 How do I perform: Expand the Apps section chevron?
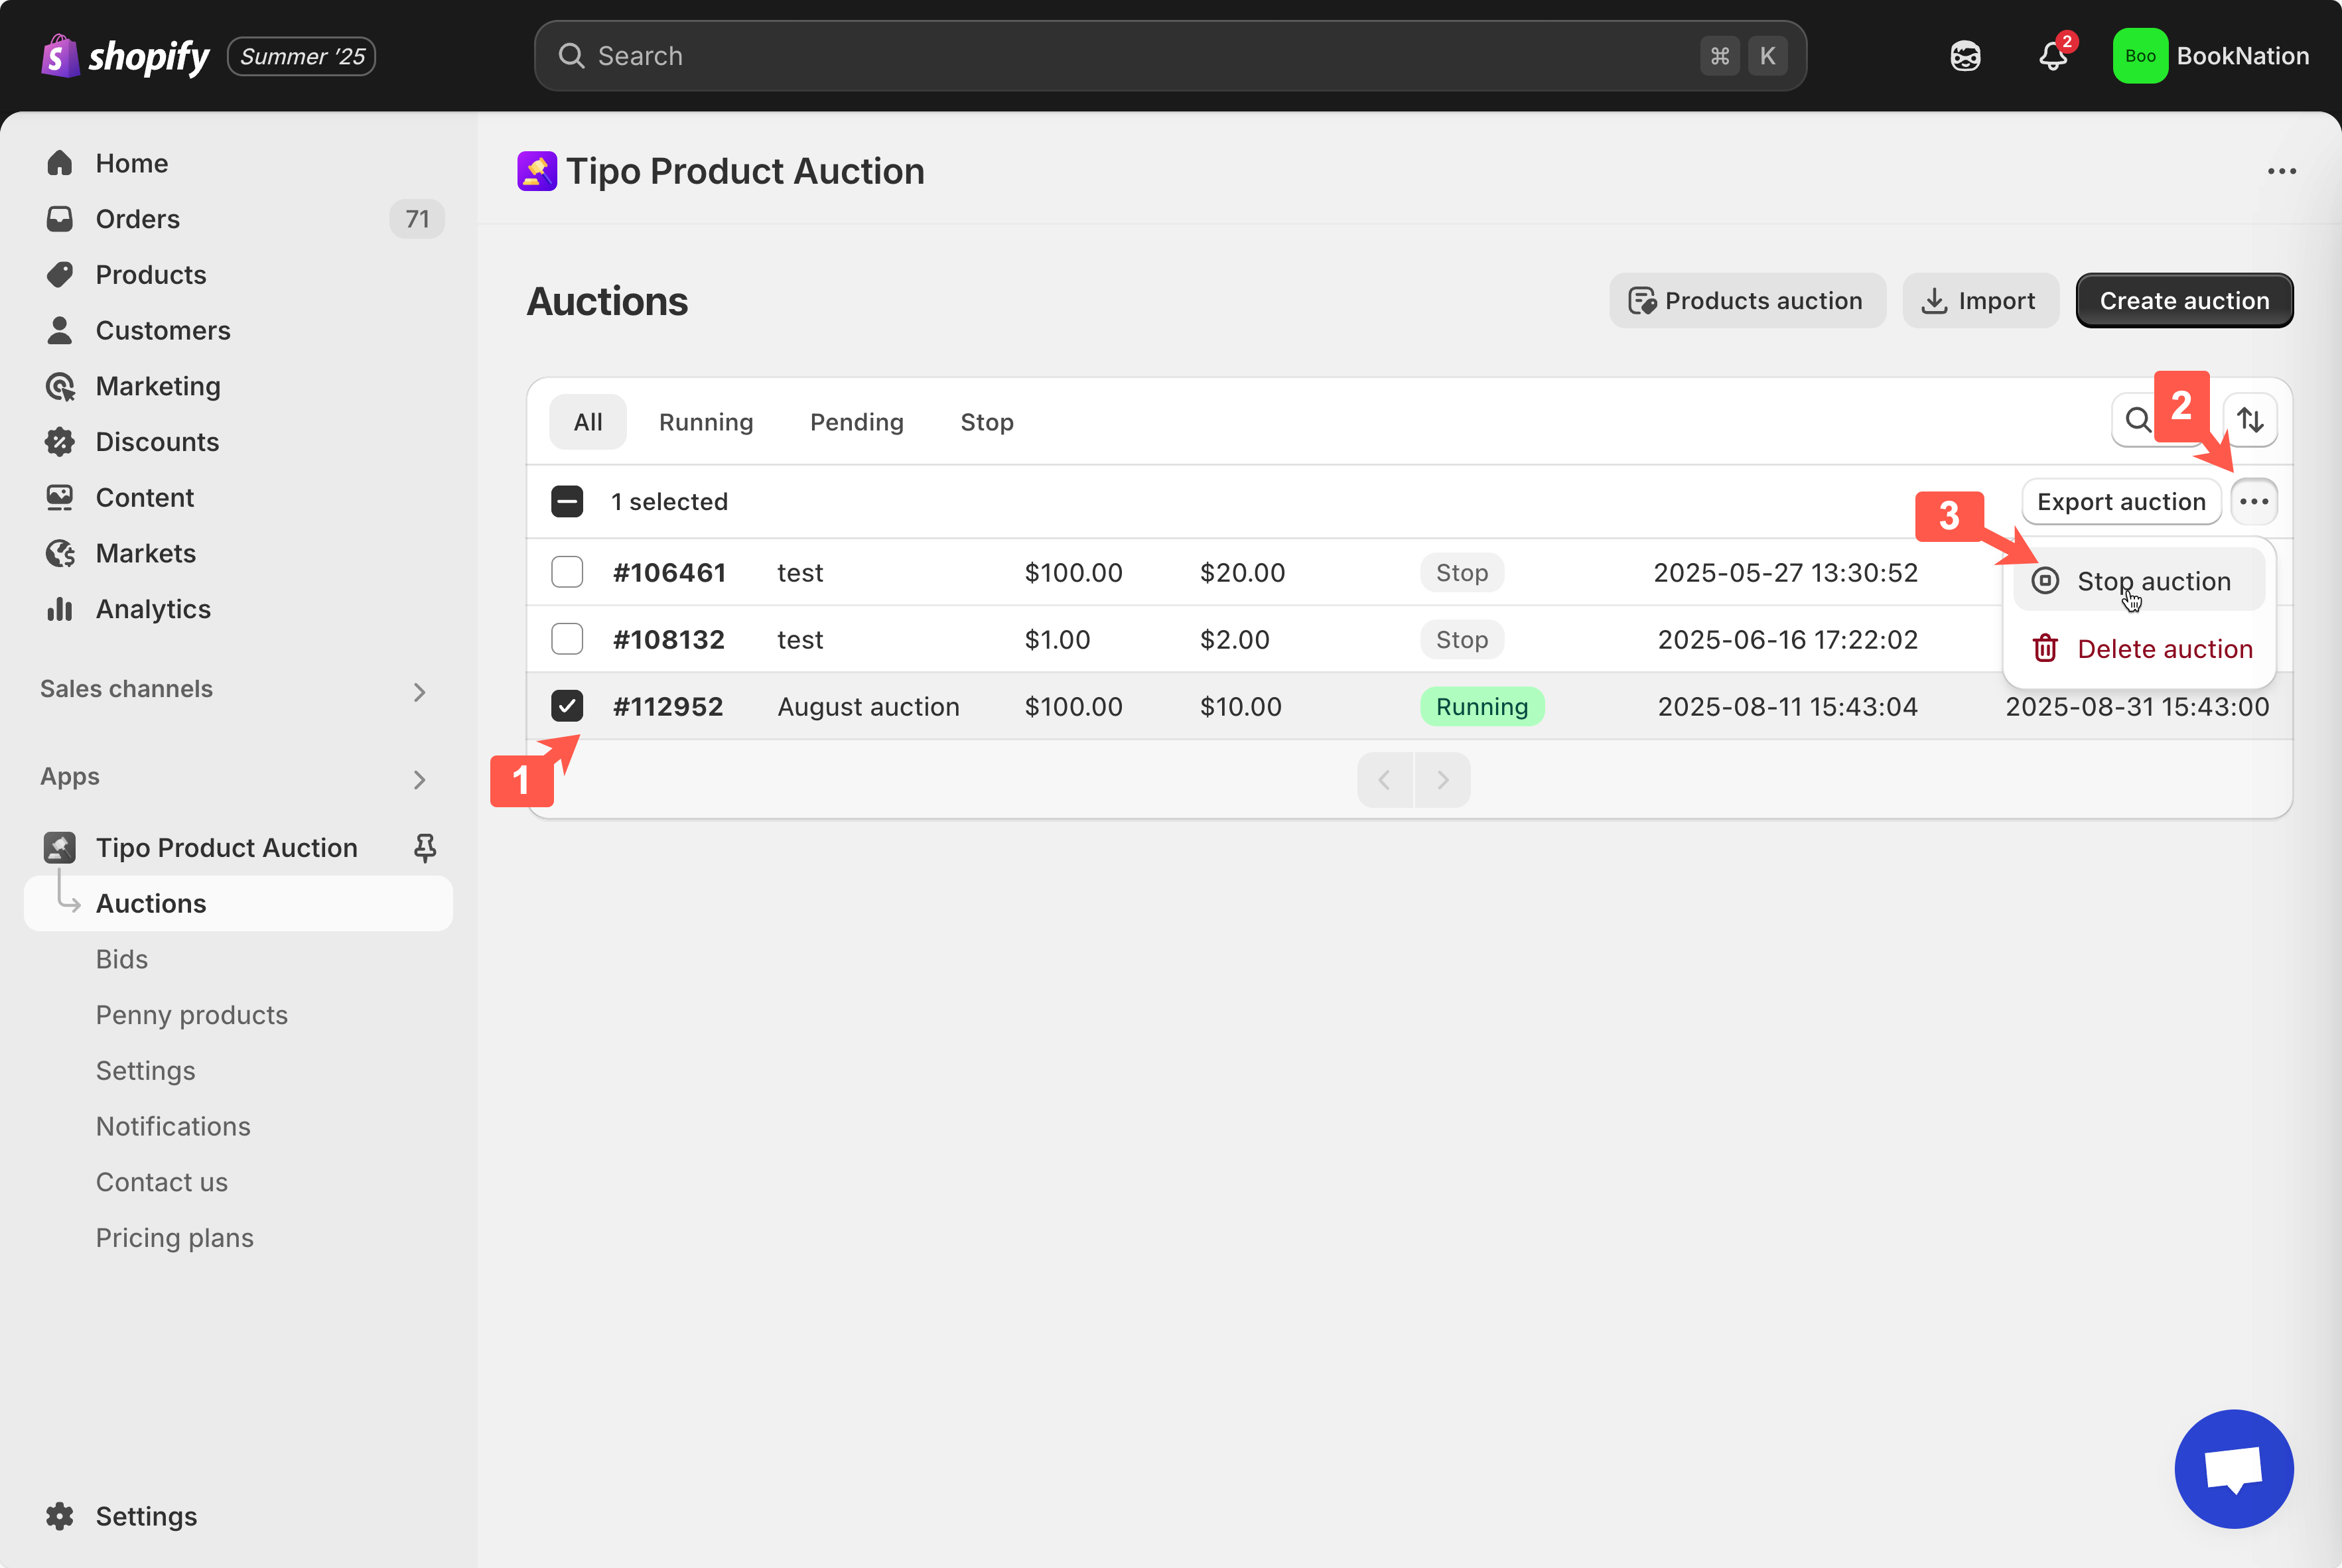click(420, 779)
